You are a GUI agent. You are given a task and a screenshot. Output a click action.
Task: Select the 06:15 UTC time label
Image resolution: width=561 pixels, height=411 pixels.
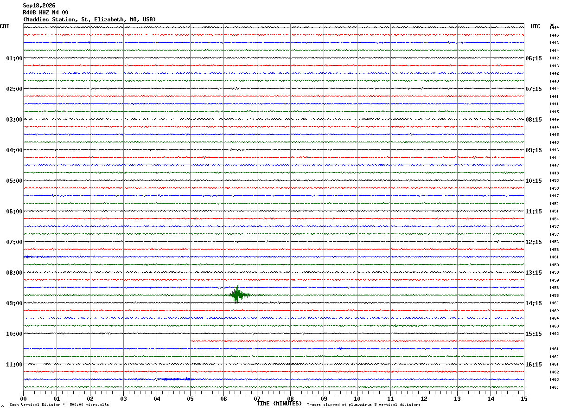pyautogui.click(x=533, y=58)
